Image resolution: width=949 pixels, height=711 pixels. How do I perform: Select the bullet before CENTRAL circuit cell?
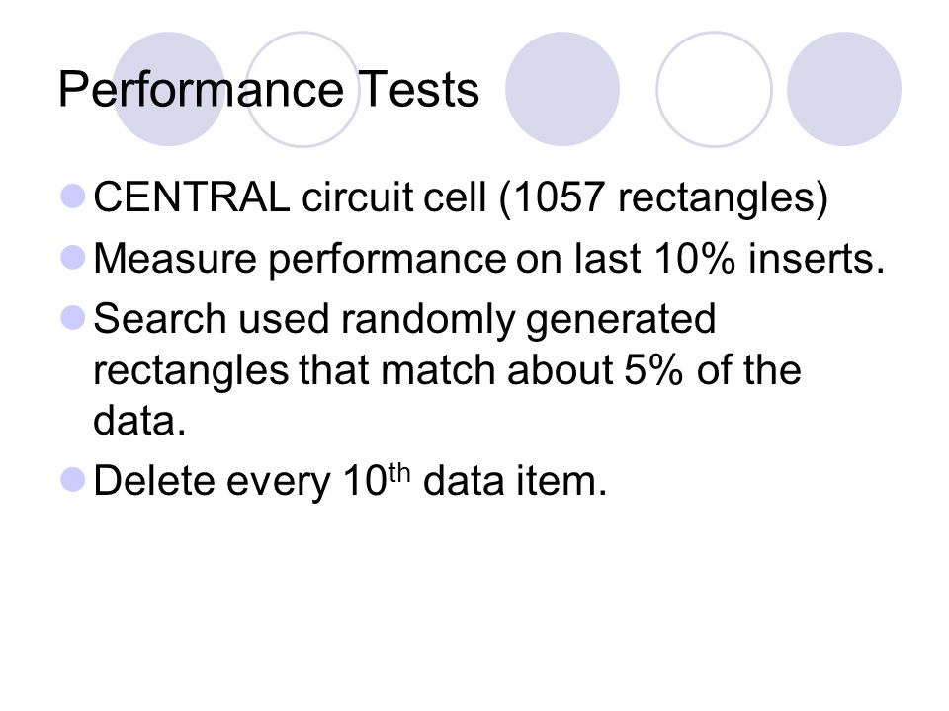coord(73,197)
